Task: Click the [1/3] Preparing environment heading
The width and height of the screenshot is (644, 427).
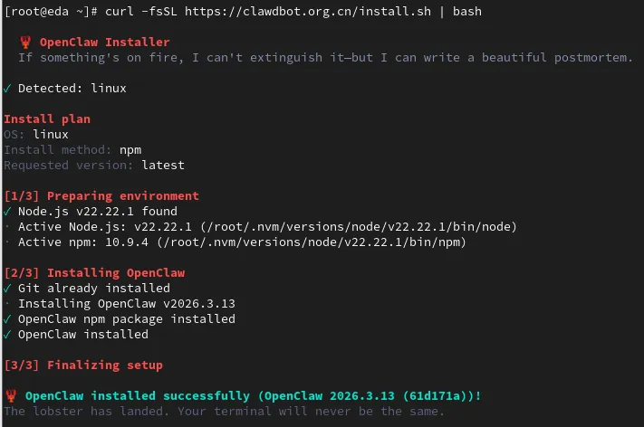Action: (101, 196)
